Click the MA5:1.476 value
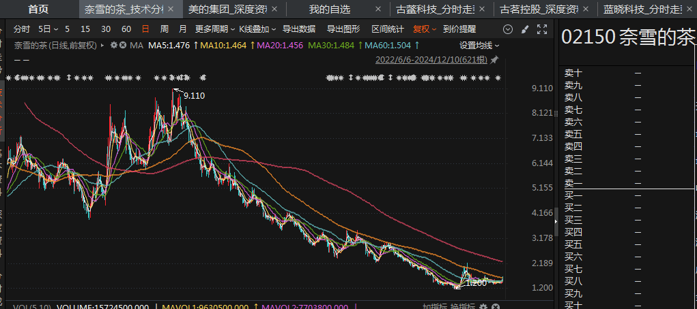 (x=169, y=45)
